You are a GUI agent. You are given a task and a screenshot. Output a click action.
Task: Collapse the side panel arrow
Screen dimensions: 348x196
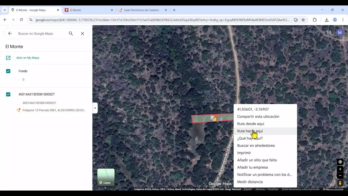pyautogui.click(x=95, y=108)
